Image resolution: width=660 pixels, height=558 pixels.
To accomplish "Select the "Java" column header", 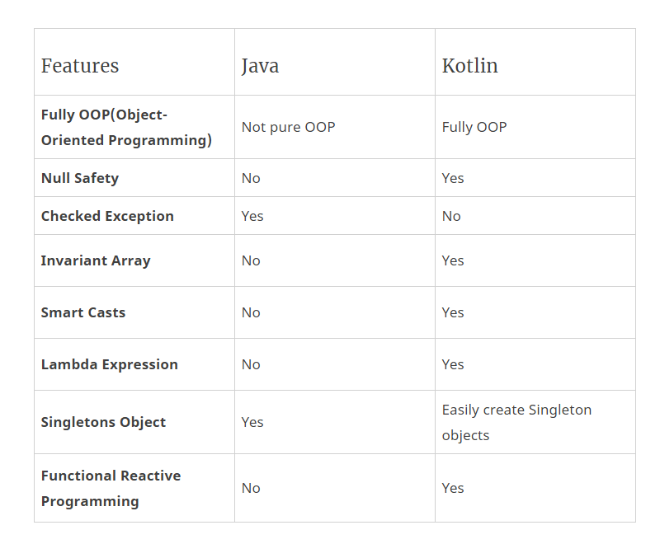I will [x=260, y=66].
